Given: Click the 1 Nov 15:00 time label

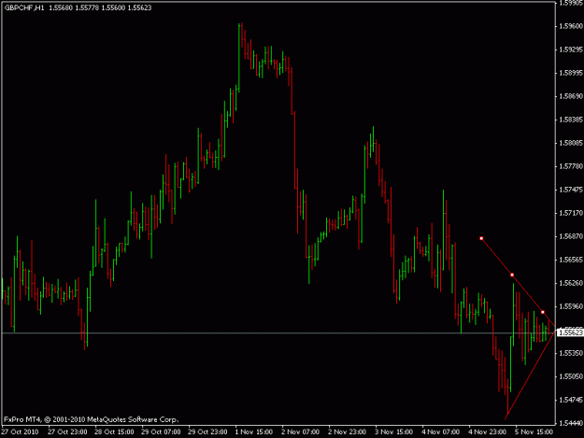Looking at the screenshot, I should (x=254, y=432).
